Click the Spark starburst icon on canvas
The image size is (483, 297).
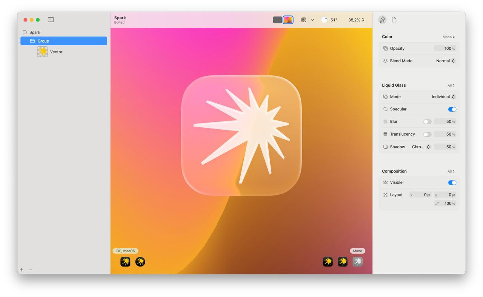(x=241, y=136)
